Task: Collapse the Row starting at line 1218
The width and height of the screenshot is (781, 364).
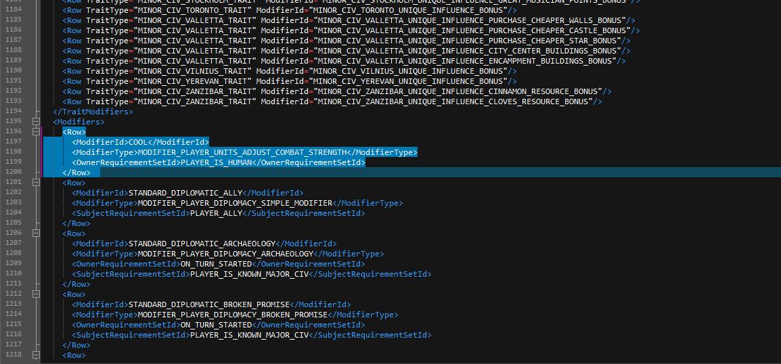Action: pyautogui.click(x=36, y=355)
